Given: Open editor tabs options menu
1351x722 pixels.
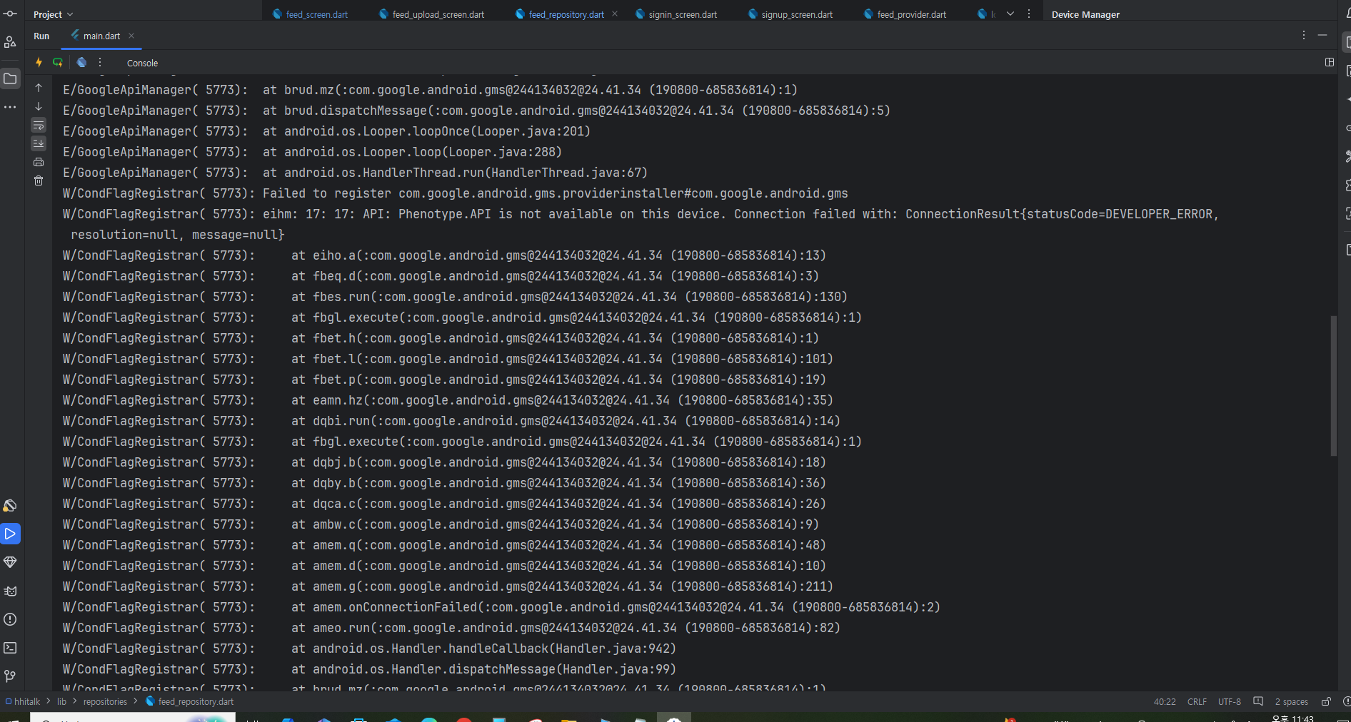Looking at the screenshot, I should click(1028, 14).
